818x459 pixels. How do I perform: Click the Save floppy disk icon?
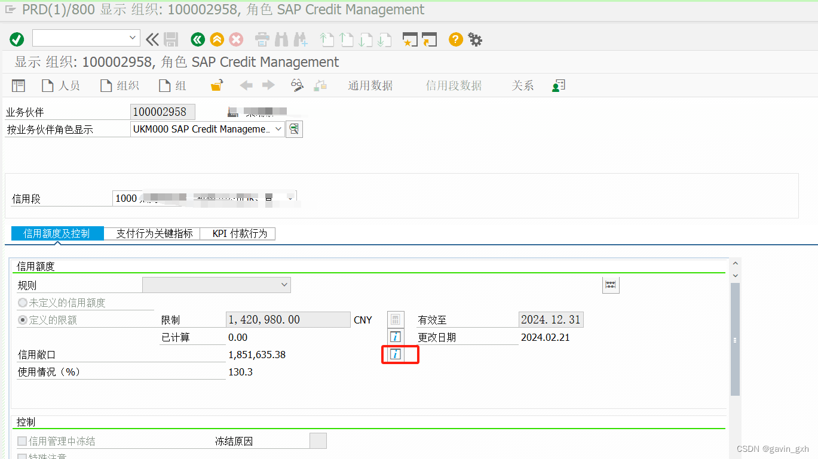point(171,40)
